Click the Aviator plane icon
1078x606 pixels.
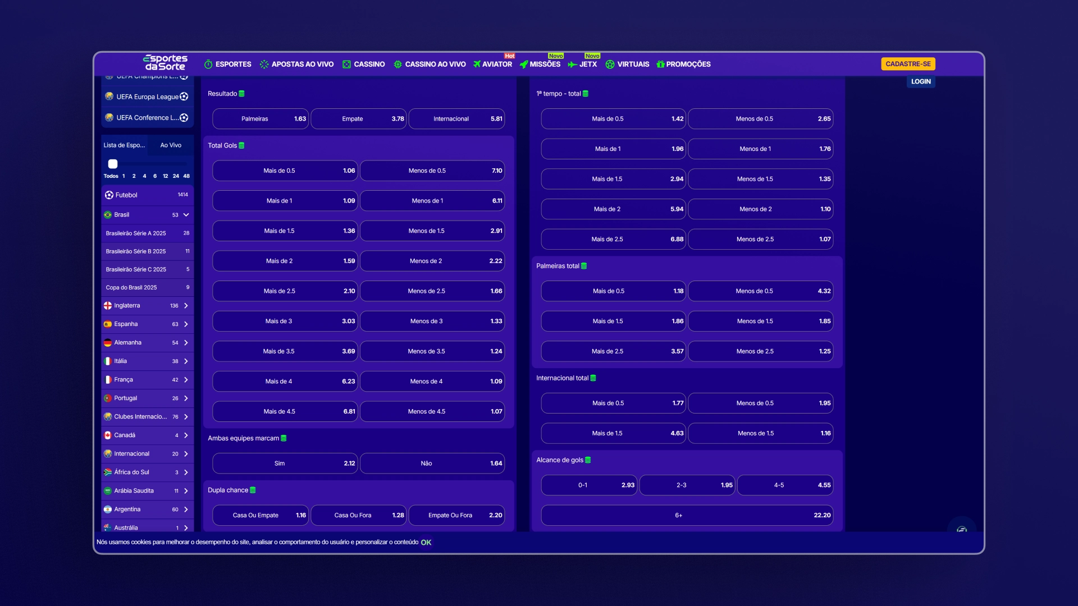[477, 64]
